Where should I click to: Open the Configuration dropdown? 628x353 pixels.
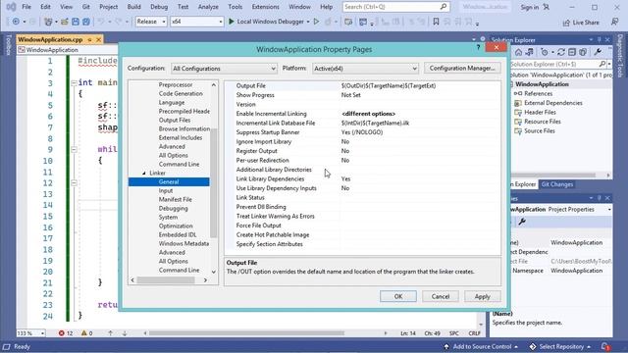pos(224,69)
